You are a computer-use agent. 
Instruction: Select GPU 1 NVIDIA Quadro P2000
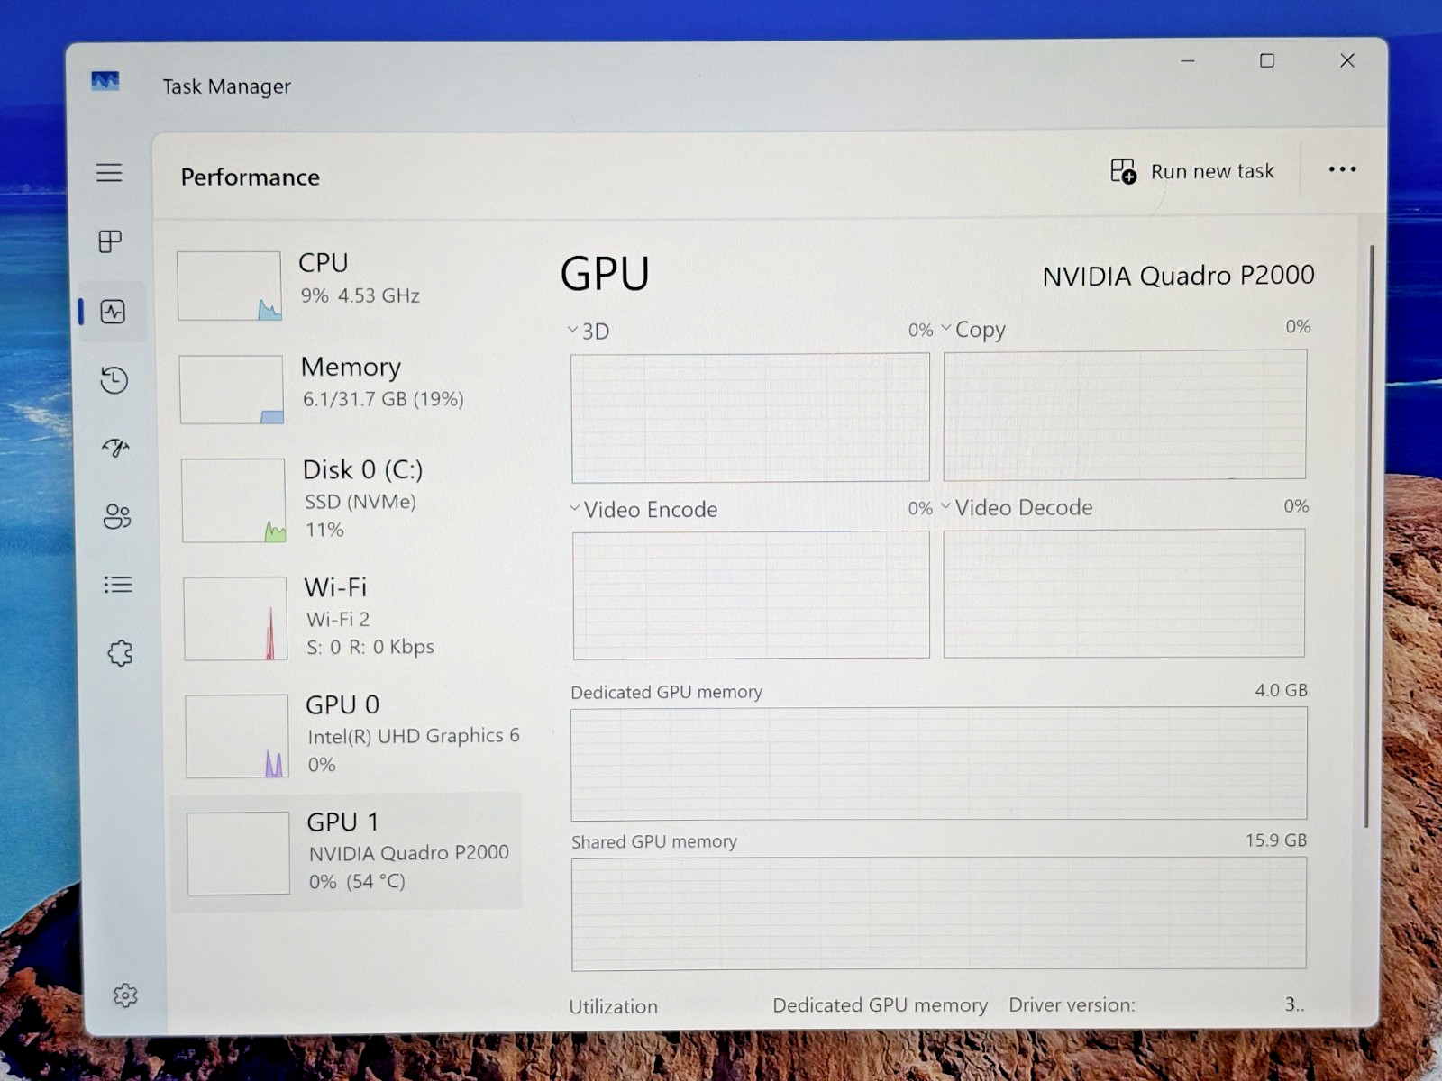pos(347,852)
